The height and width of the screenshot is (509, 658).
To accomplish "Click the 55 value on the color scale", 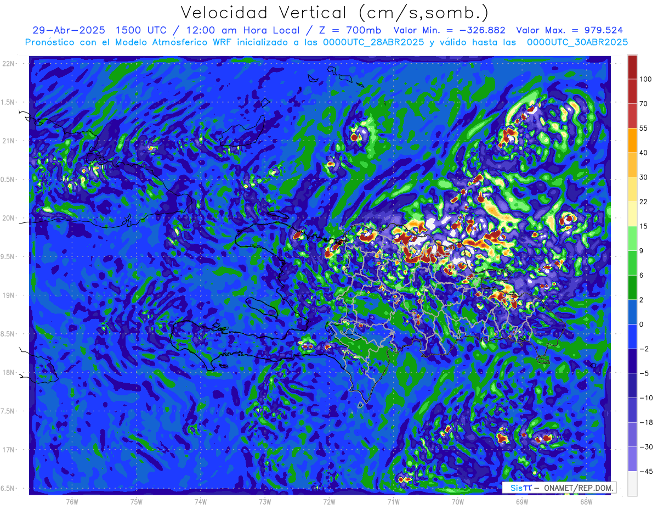I will pos(644,128).
